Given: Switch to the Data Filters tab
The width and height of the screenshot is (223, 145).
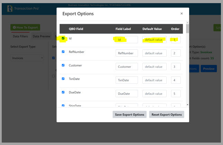Looking at the screenshot, I should click(20, 36).
